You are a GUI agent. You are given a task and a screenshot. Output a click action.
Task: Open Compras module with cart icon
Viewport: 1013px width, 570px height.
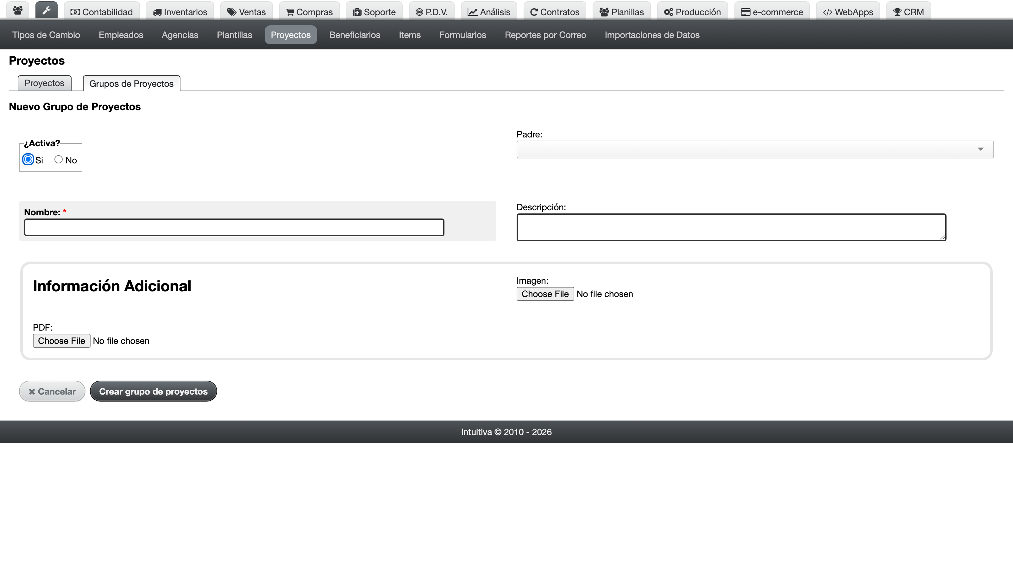click(x=309, y=12)
